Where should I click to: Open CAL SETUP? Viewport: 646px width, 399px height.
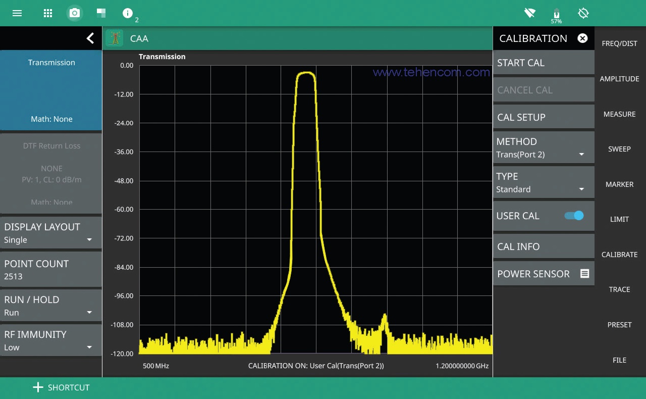tap(544, 117)
